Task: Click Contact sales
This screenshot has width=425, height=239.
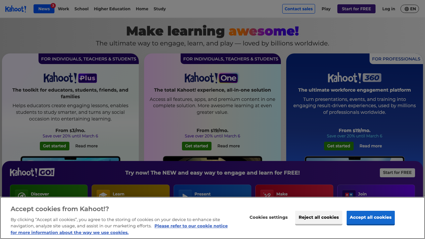Action: pos(298,9)
